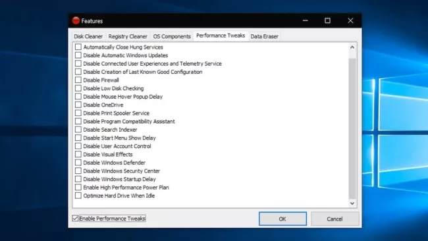Check Disable Print Spooler Service
The height and width of the screenshot is (241, 428).
78,113
